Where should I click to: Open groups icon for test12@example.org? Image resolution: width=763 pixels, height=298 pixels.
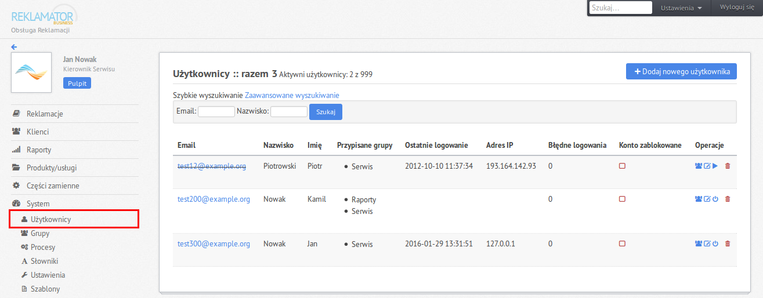(699, 166)
